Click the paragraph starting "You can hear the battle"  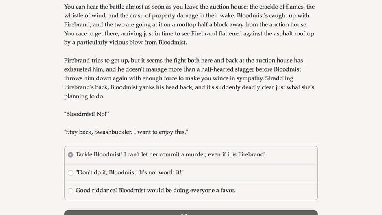tap(189, 24)
